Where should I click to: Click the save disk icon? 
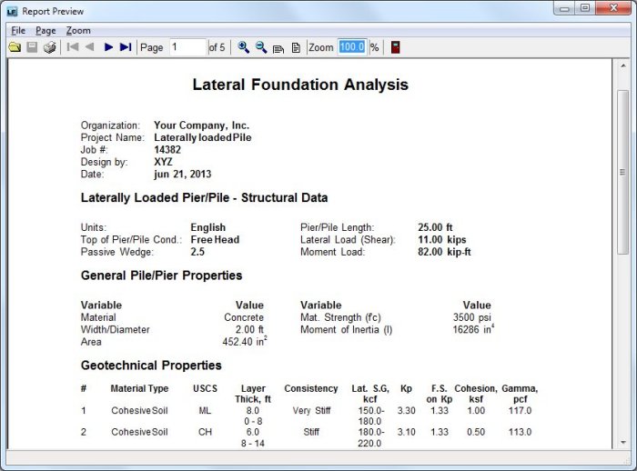32,47
